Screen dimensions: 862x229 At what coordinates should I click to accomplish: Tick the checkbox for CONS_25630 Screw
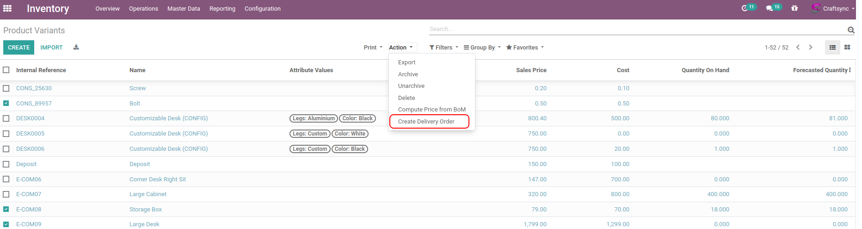(x=6, y=88)
